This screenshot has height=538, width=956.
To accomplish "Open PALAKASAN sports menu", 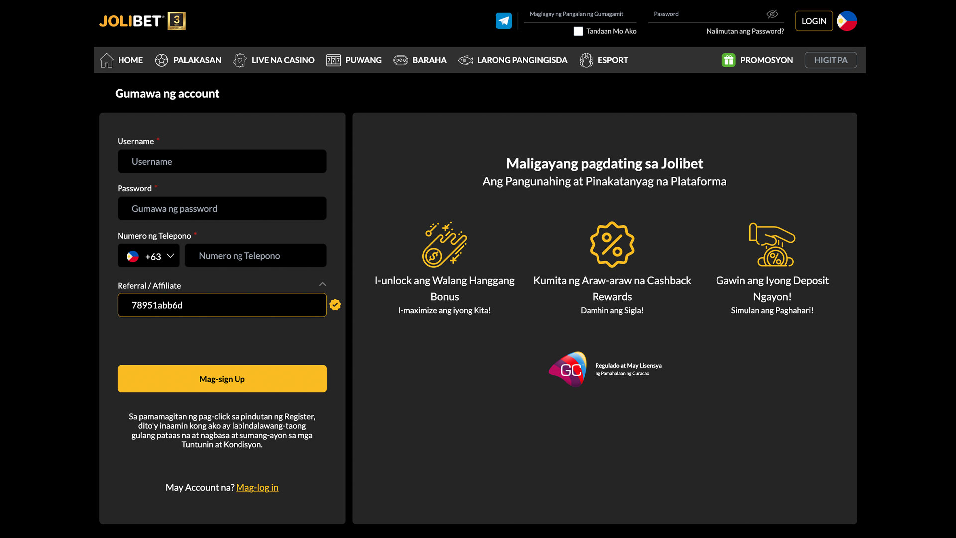I will pos(188,60).
